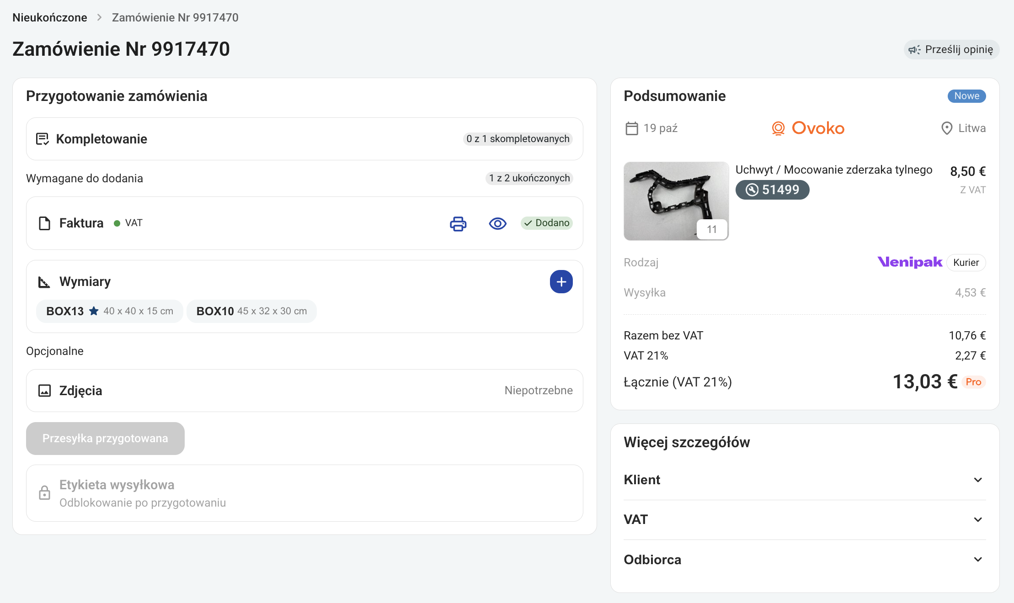Image resolution: width=1014 pixels, height=603 pixels.
Task: Click the product title Uchwyt / Mocowanie zderzaka tylnego
Action: point(834,169)
